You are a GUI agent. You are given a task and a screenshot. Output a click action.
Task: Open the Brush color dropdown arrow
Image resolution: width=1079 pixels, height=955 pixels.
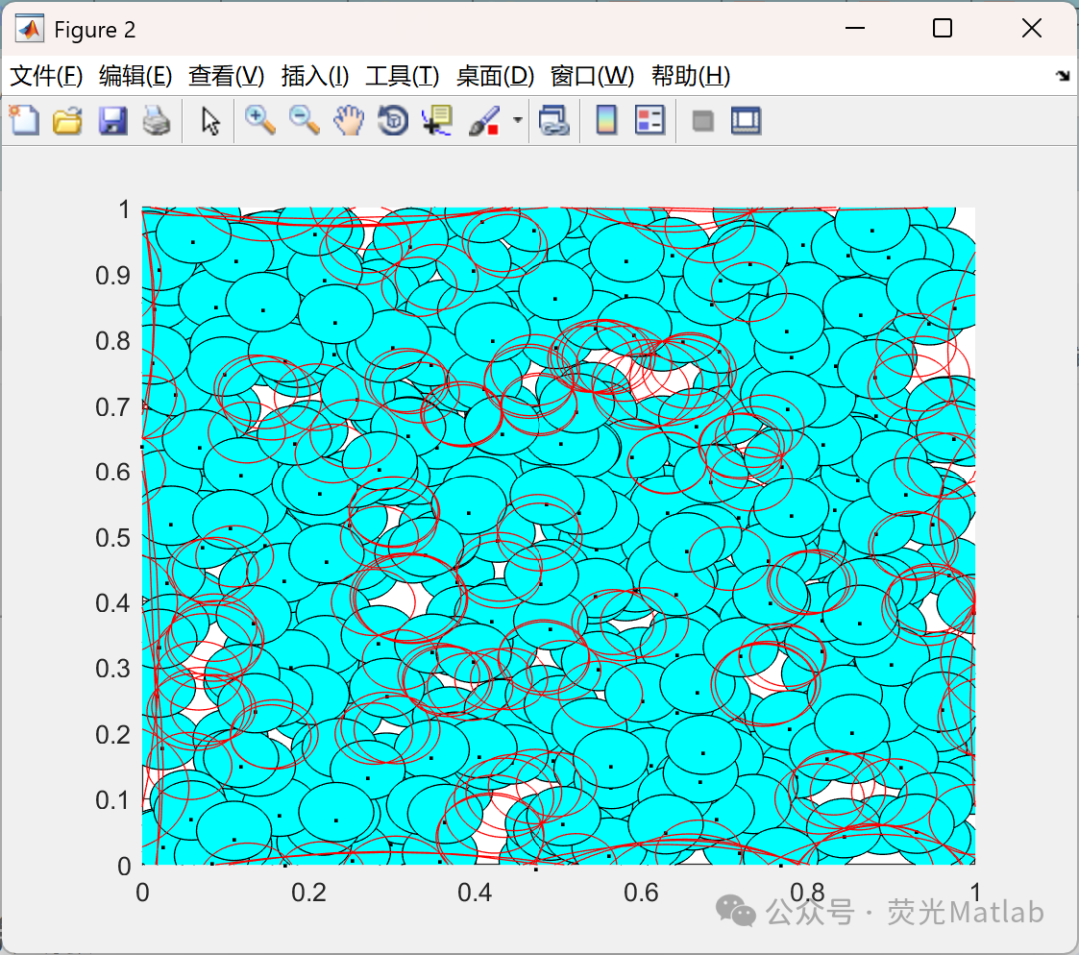click(517, 121)
